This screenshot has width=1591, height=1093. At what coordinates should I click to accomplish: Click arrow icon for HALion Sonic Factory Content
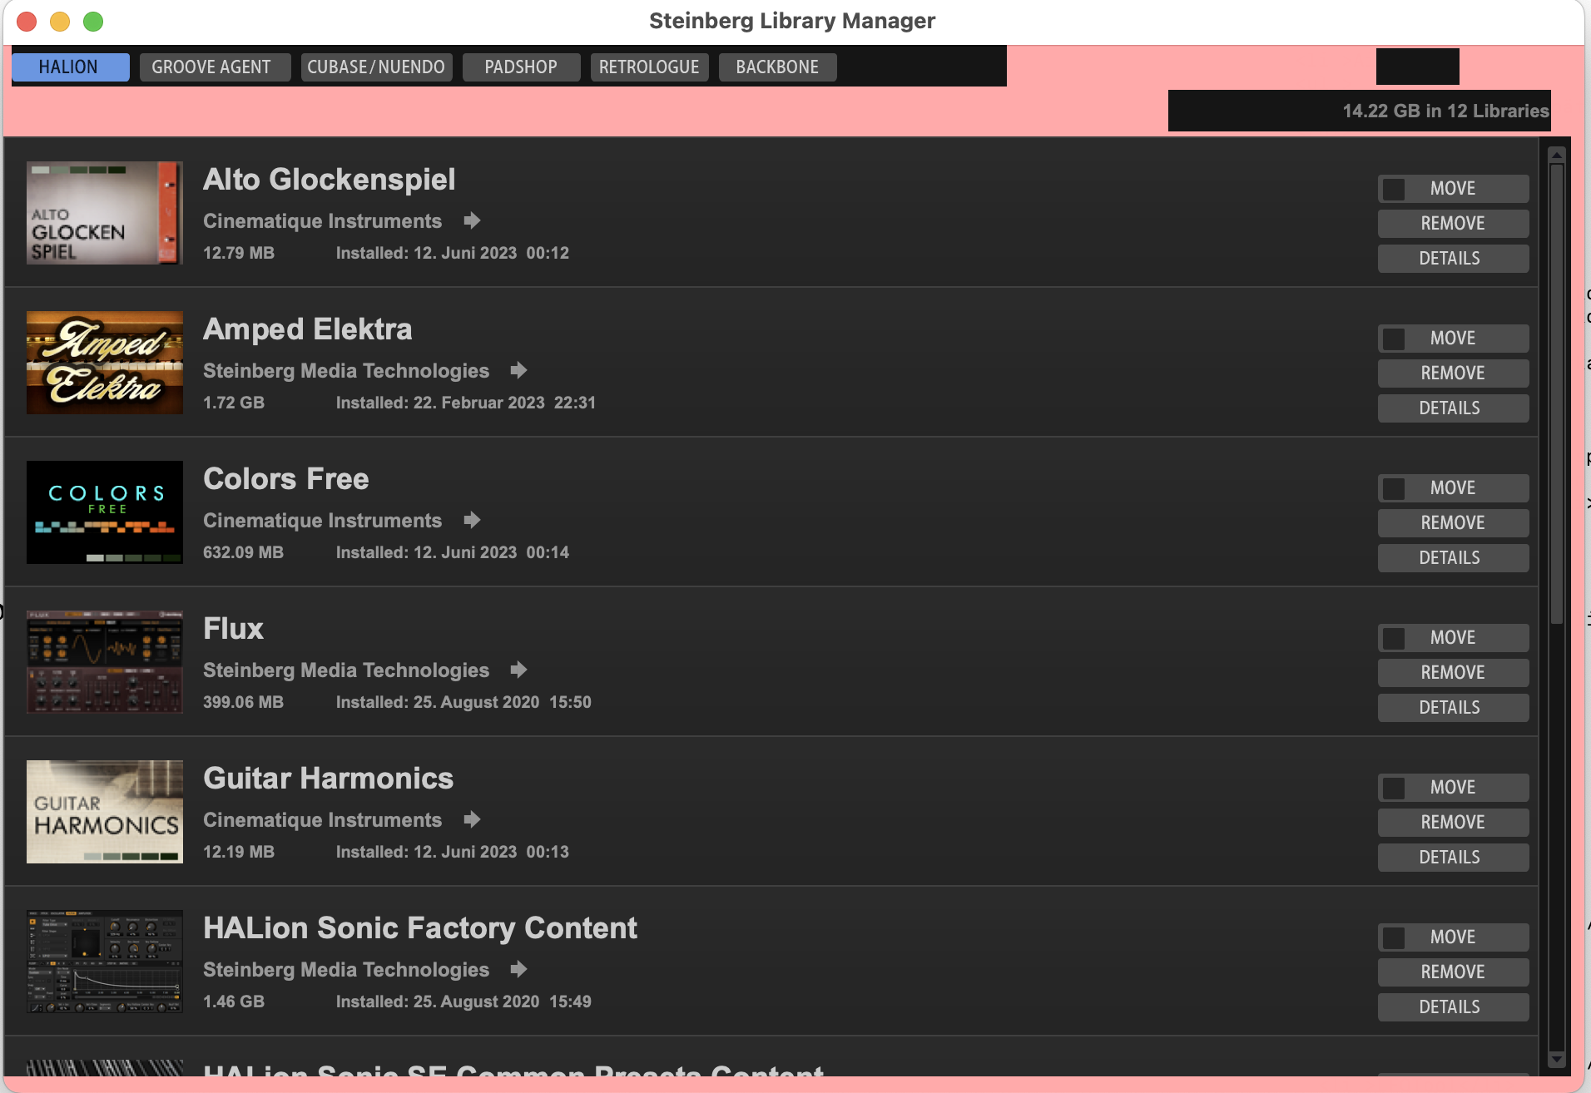518,969
